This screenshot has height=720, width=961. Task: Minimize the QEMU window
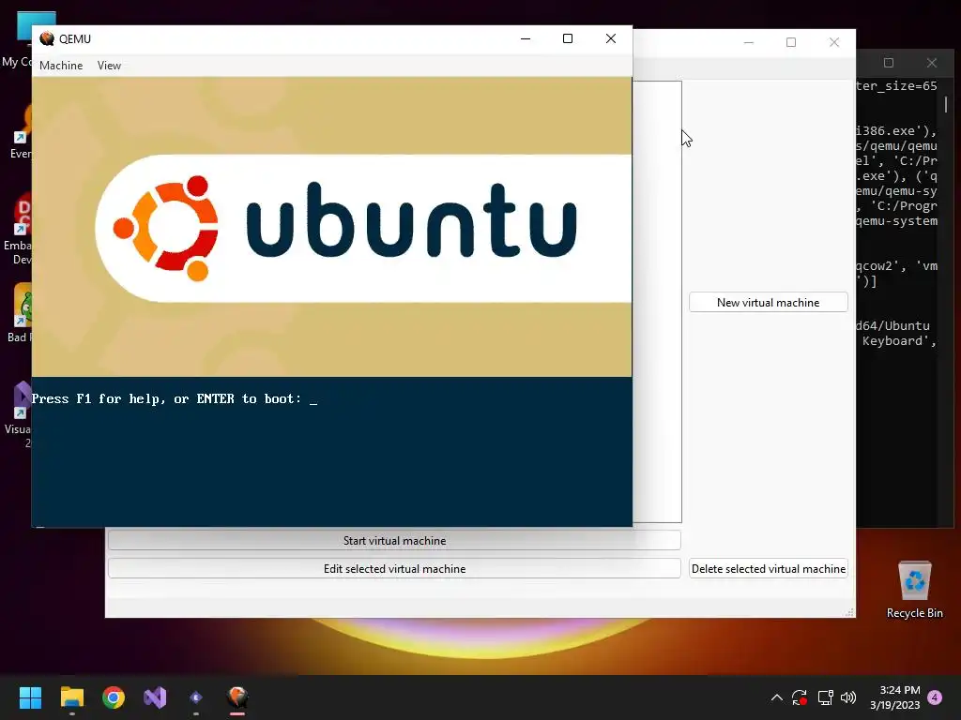[x=526, y=38]
